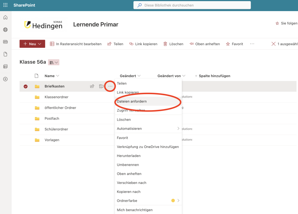Open the SharePoint app launcher grid
The image size is (298, 214).
point(5,5)
